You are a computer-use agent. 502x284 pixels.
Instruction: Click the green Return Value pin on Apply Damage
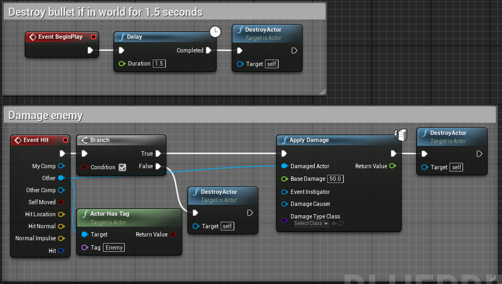[x=393, y=166]
